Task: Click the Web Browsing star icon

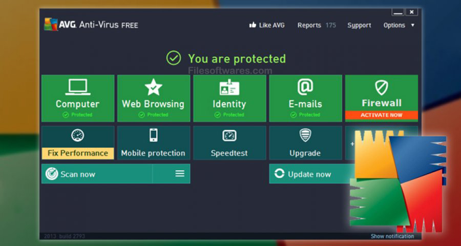Action: [x=154, y=87]
